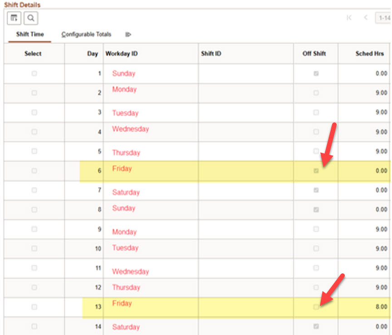Switch to the Configurable Totals tab
Image resolution: width=392 pixels, height=335 pixels.
[x=86, y=34]
